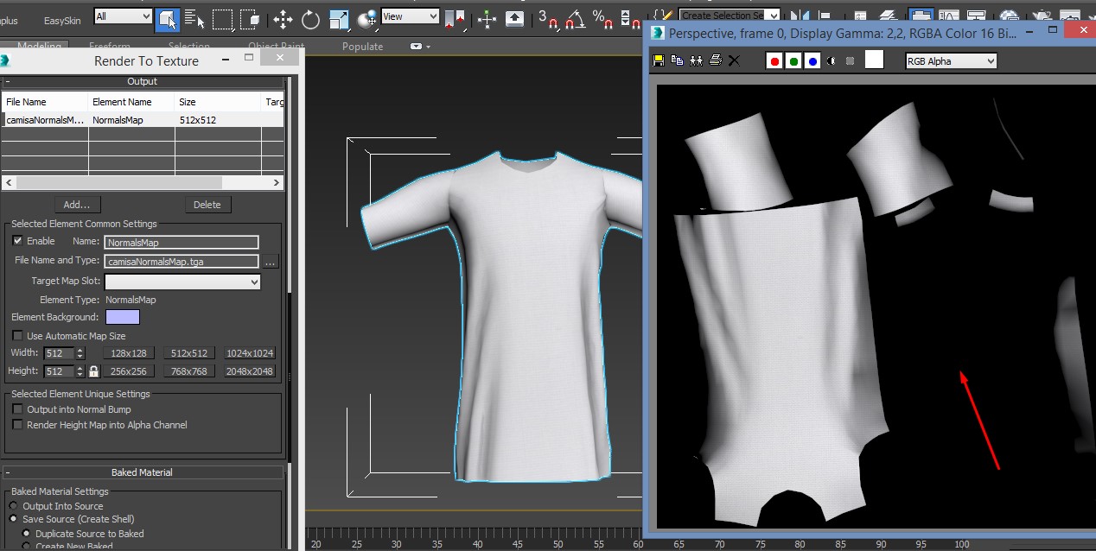Save the rendered image with diskette icon
This screenshot has width=1096, height=551.
(x=658, y=60)
